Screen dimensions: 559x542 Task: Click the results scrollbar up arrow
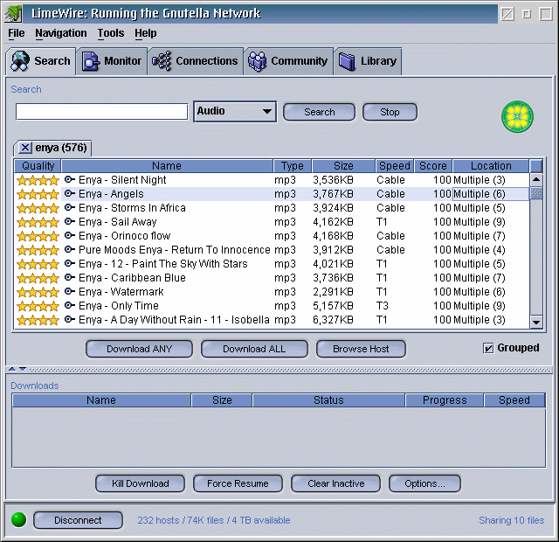point(536,179)
